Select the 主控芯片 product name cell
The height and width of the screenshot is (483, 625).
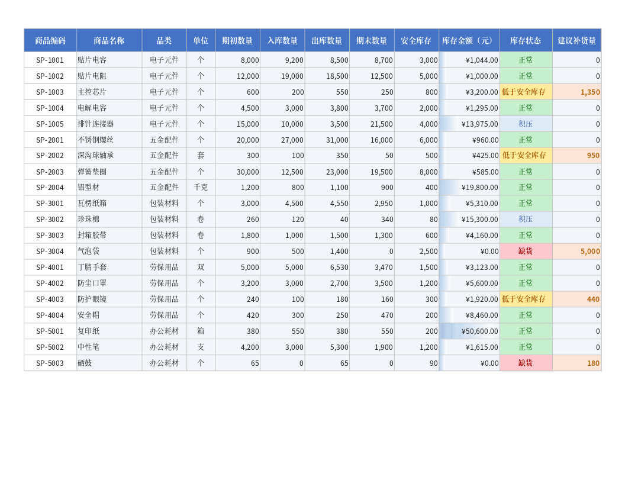coord(109,92)
